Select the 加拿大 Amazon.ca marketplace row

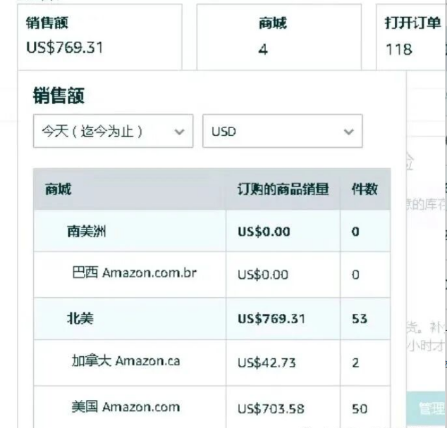(x=125, y=362)
